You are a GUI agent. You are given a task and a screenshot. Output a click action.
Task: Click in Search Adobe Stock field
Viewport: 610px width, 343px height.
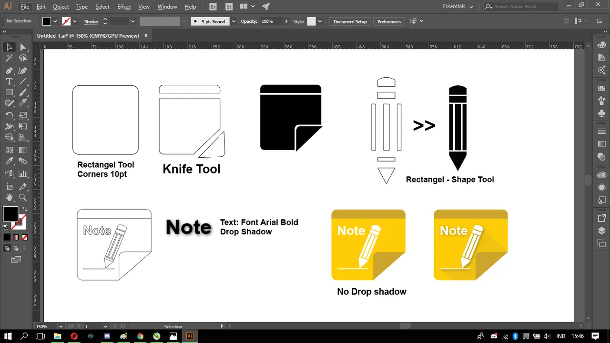[520, 7]
